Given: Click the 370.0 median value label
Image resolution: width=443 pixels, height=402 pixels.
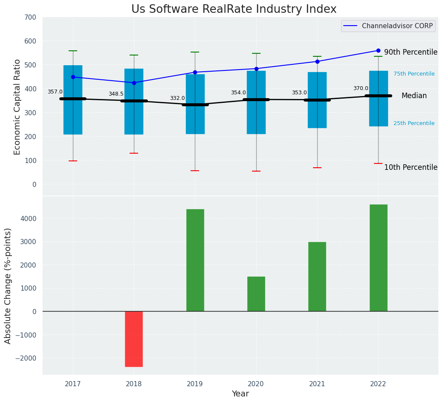Looking at the screenshot, I should click(361, 88).
